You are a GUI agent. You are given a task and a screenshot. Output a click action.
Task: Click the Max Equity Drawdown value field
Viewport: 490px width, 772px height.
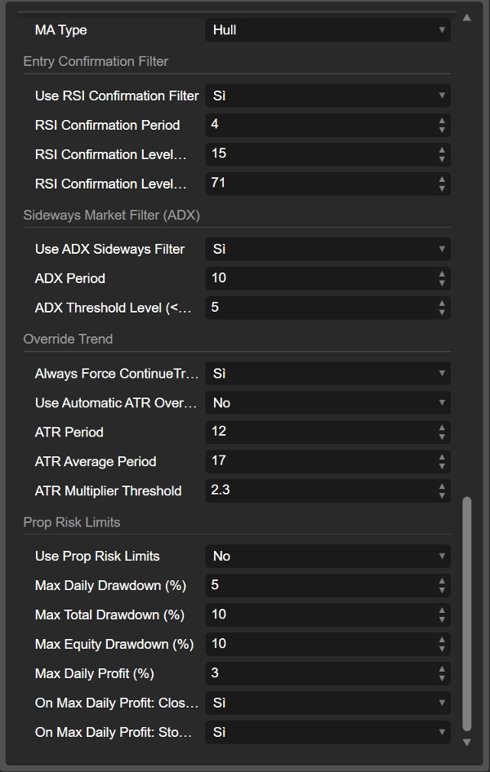318,644
